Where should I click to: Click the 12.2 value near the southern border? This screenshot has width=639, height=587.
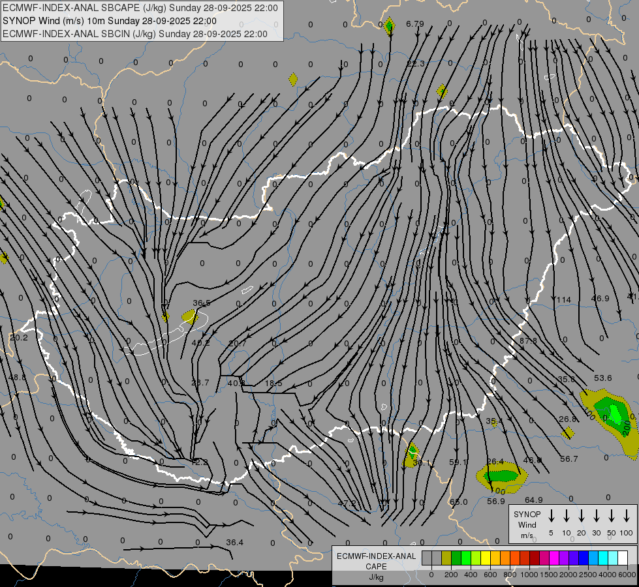pyautogui.click(x=200, y=462)
